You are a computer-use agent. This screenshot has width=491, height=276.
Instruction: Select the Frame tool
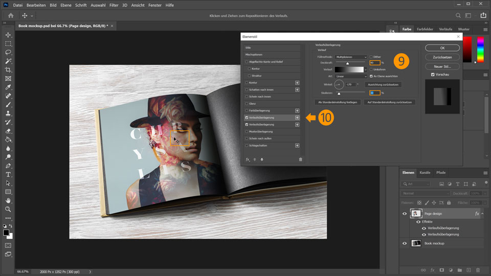(8, 79)
